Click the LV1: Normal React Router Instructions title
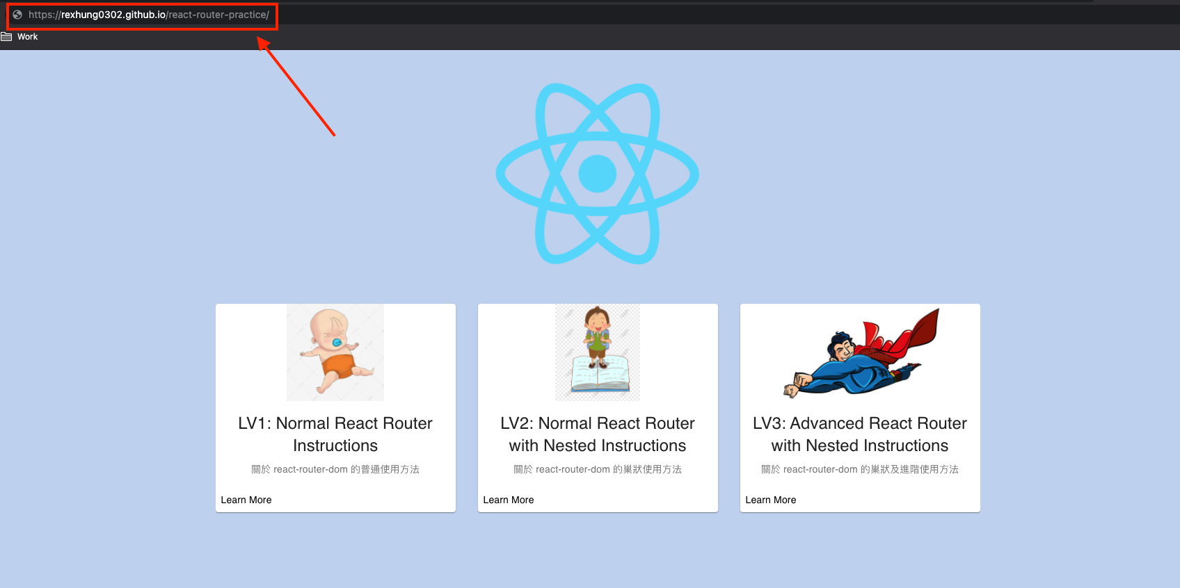 (335, 434)
